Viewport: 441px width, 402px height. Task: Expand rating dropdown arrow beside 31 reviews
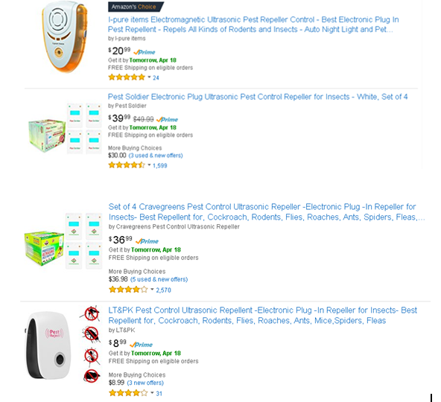pos(152,393)
